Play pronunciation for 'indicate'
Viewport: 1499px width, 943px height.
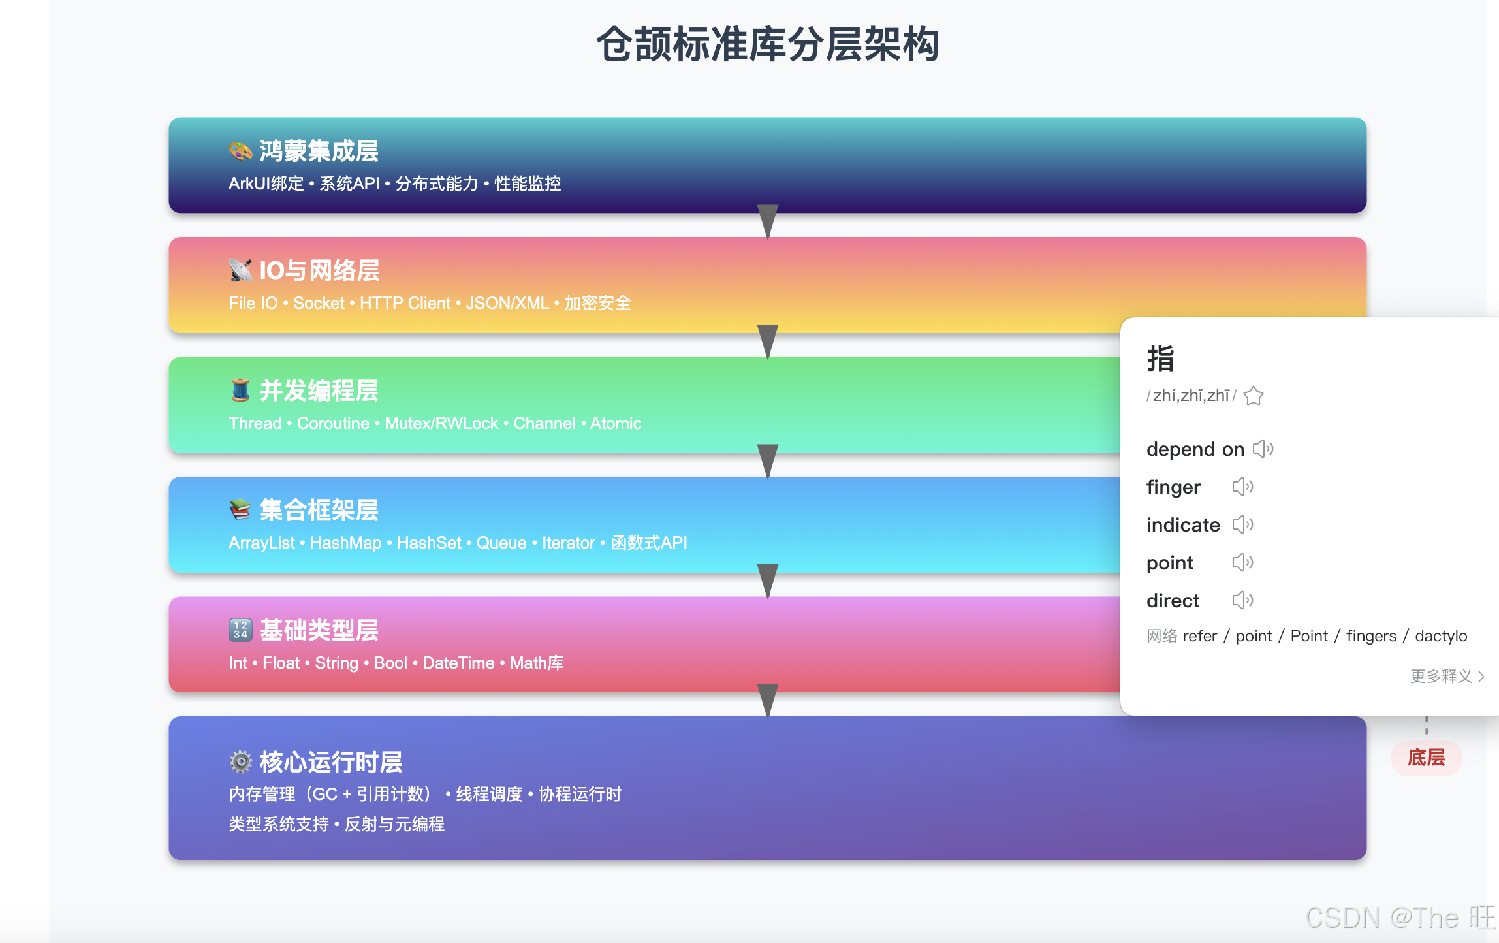pyautogui.click(x=1242, y=524)
